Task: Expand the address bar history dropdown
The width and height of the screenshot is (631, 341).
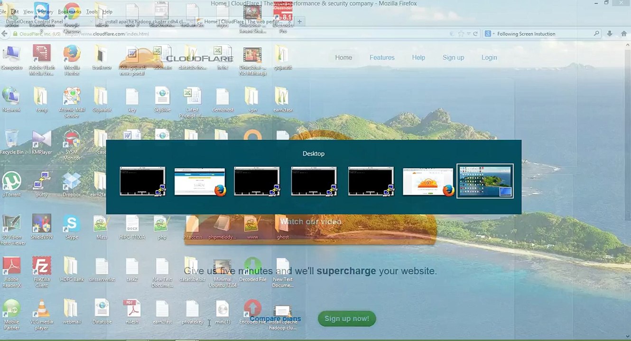Action: click(468, 34)
